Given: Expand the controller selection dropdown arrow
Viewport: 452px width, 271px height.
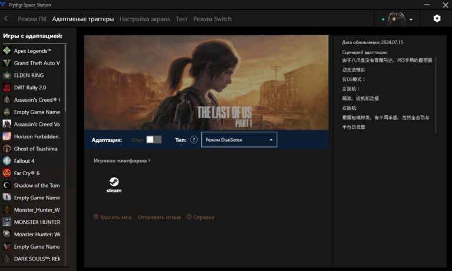Looking at the screenshot, I should pyautogui.click(x=411, y=19).
